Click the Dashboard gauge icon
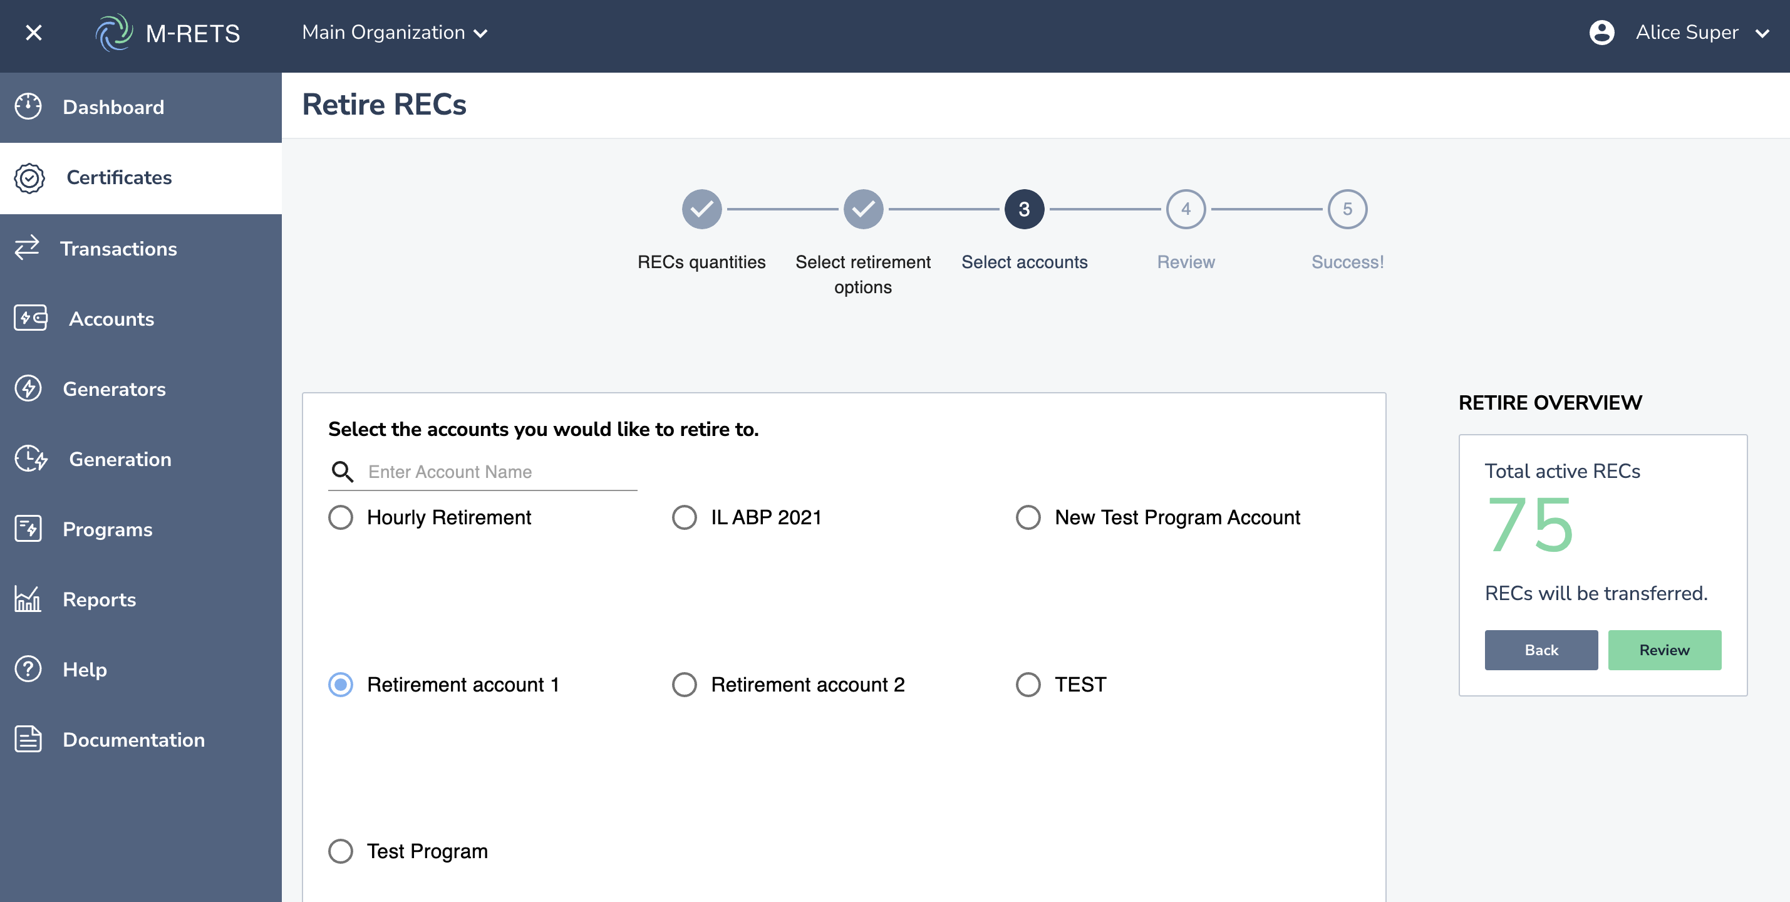1790x902 pixels. coord(28,107)
